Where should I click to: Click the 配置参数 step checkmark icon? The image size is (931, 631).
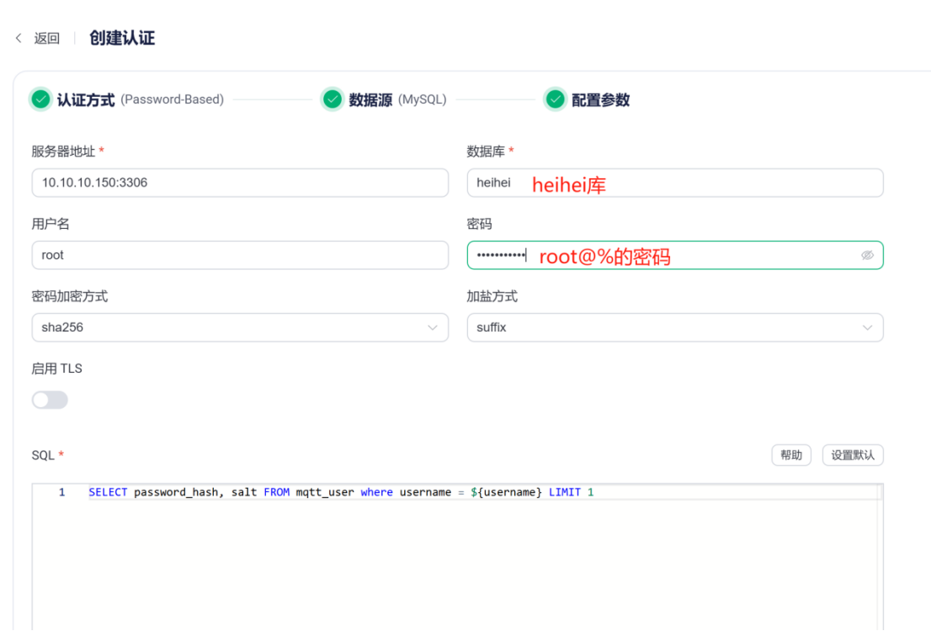coord(556,99)
